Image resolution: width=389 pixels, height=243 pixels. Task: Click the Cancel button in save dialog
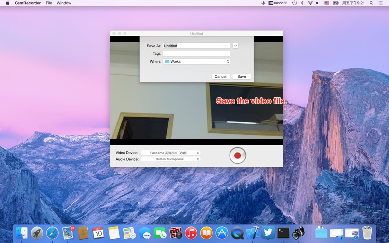pyautogui.click(x=220, y=77)
